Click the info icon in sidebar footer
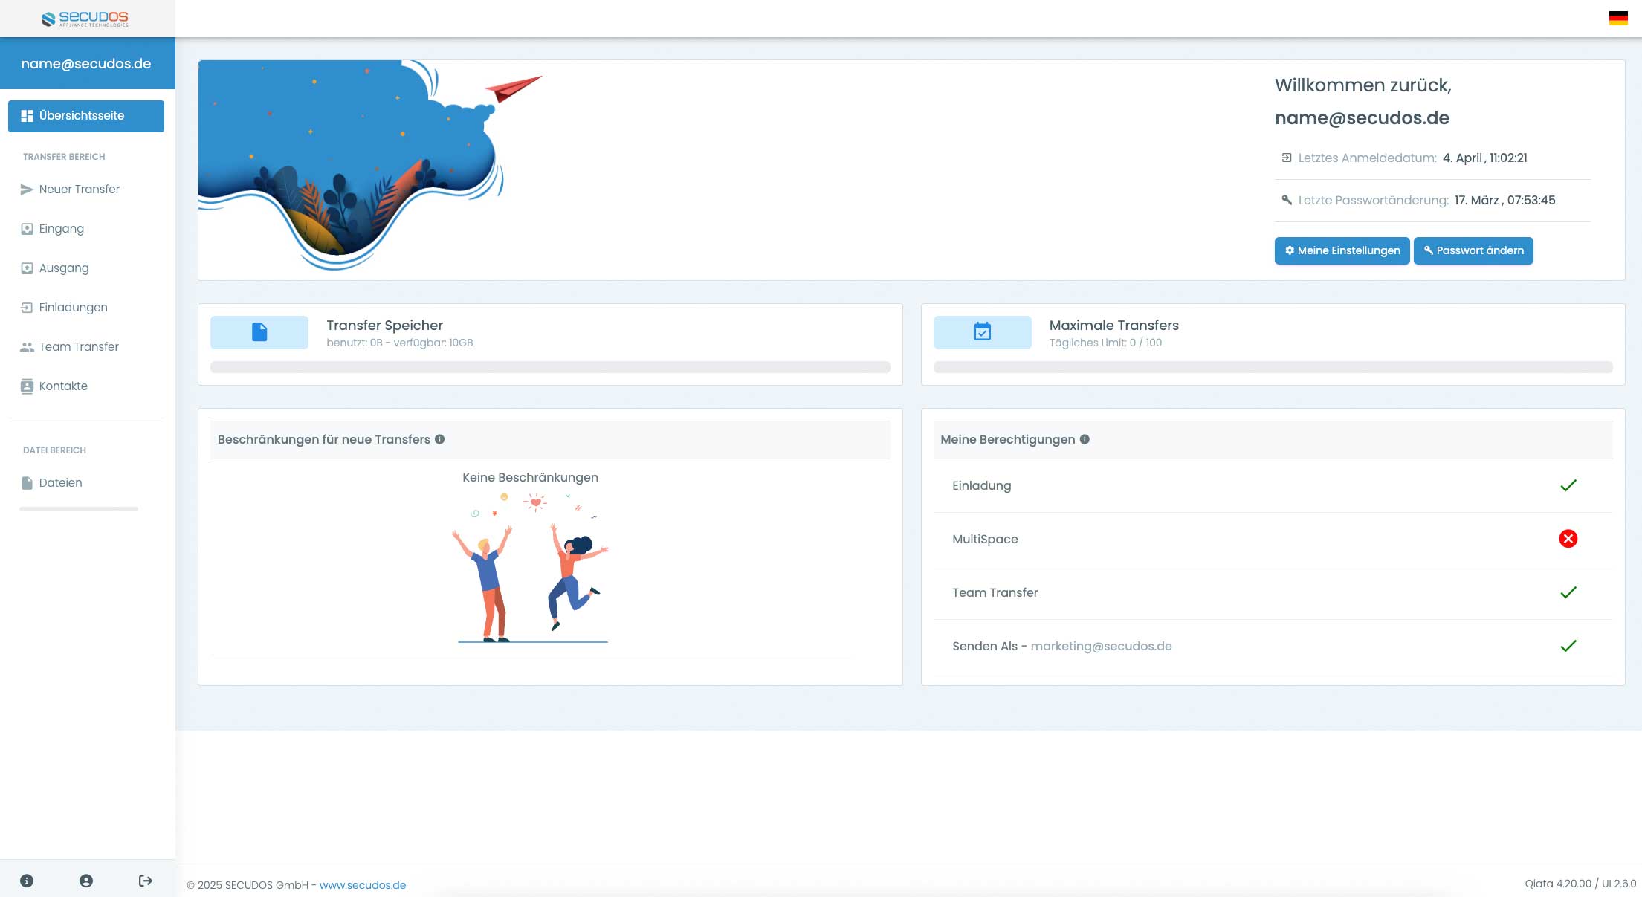 (x=27, y=881)
